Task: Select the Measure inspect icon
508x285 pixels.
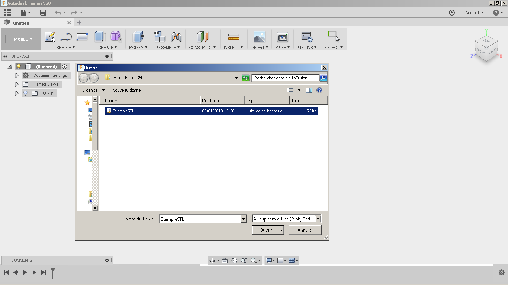Action: 234,37
